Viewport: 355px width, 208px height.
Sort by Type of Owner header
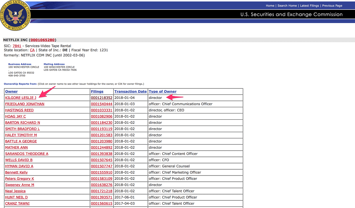163,92
